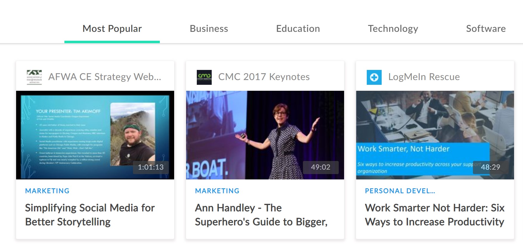This screenshot has height=244, width=523.
Task: Open the LogMeIn Rescue channel name
Action: point(424,77)
